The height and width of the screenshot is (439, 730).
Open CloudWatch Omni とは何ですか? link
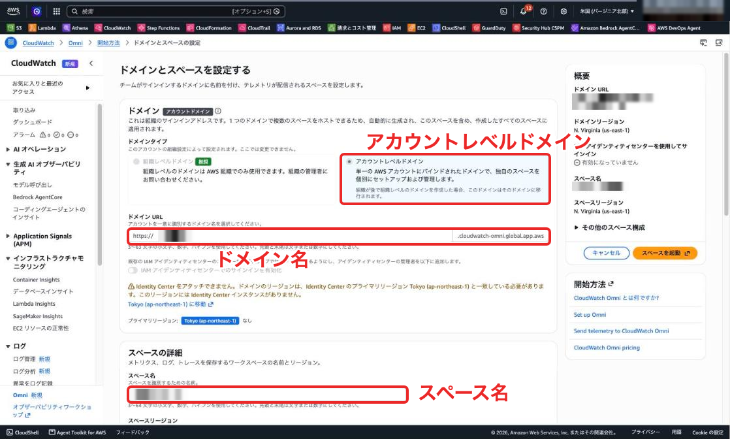[x=616, y=298]
